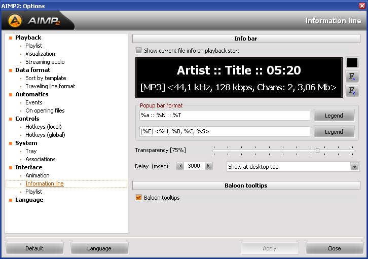Open font settings F1 for first line
Viewport: 368px width, 259px height.
(x=352, y=77)
